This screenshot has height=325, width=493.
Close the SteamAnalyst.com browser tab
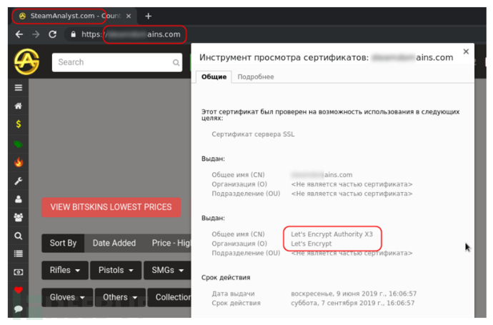coord(129,16)
